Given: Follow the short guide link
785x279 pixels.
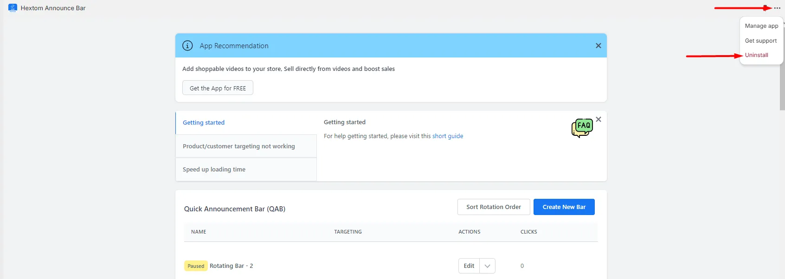Looking at the screenshot, I should 448,136.
